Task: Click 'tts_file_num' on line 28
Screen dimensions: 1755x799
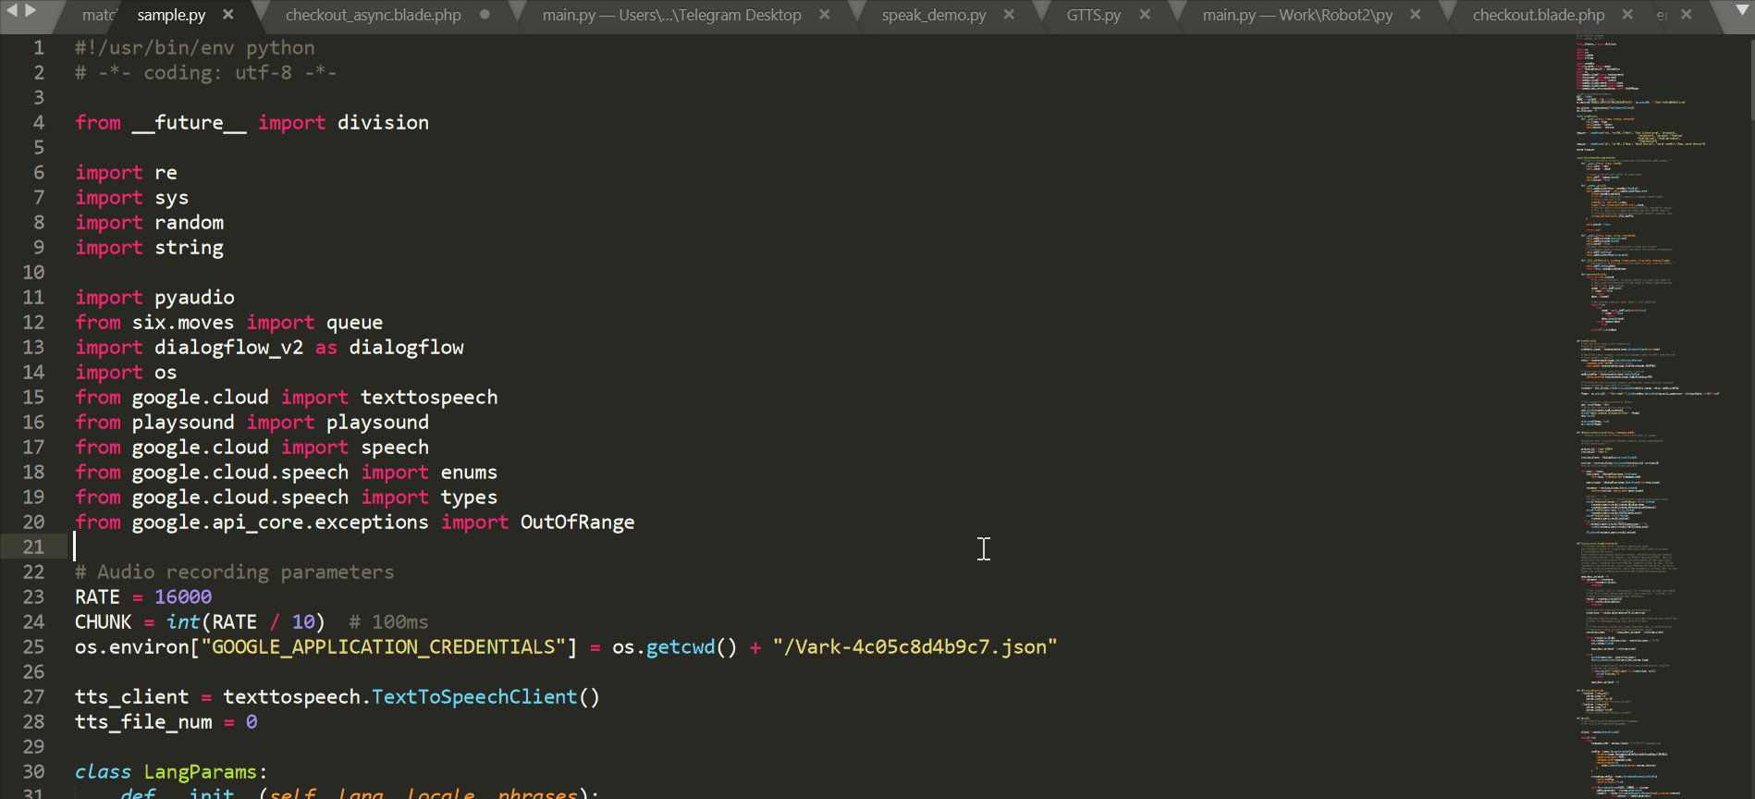Action: click(143, 722)
